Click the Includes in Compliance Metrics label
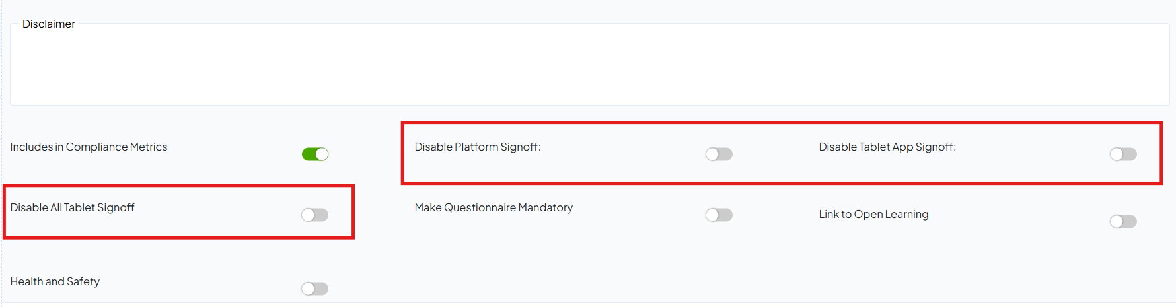Screen dimensions: 1176x307 tap(89, 147)
